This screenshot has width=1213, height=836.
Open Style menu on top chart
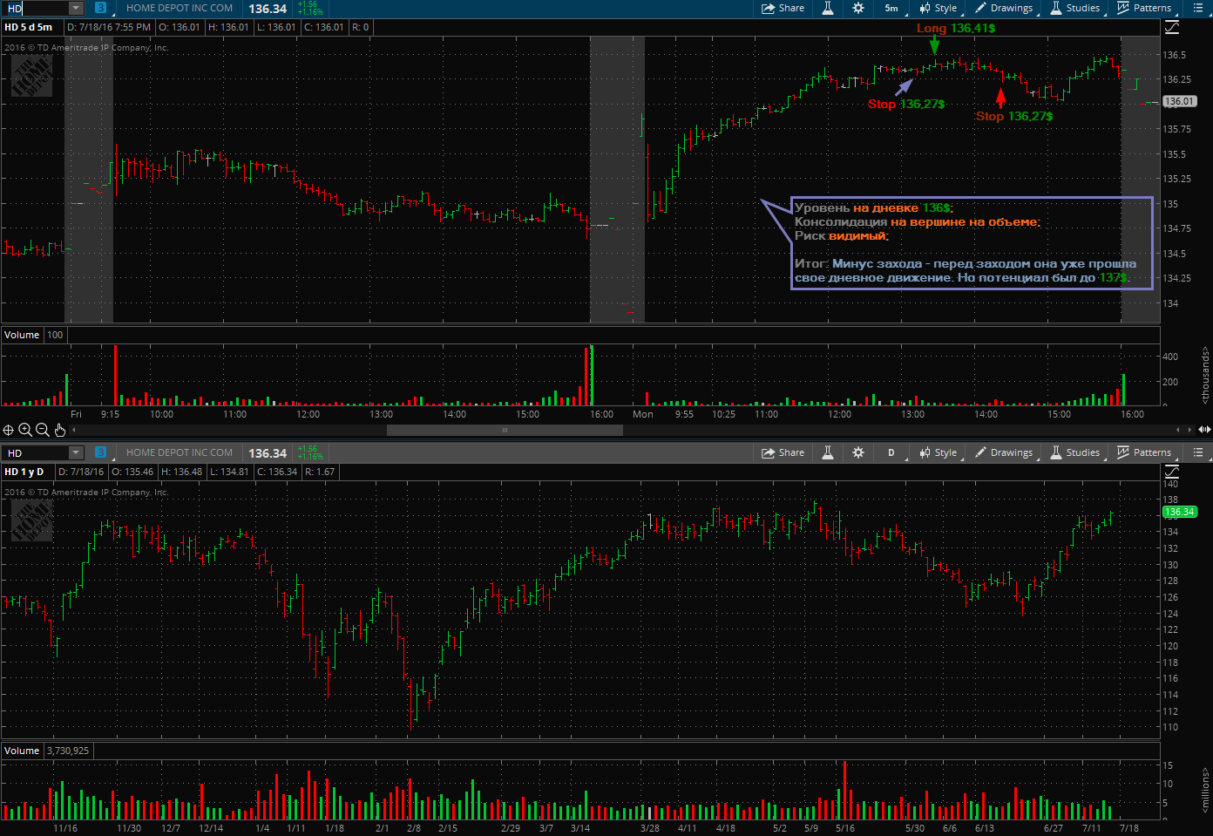click(938, 8)
